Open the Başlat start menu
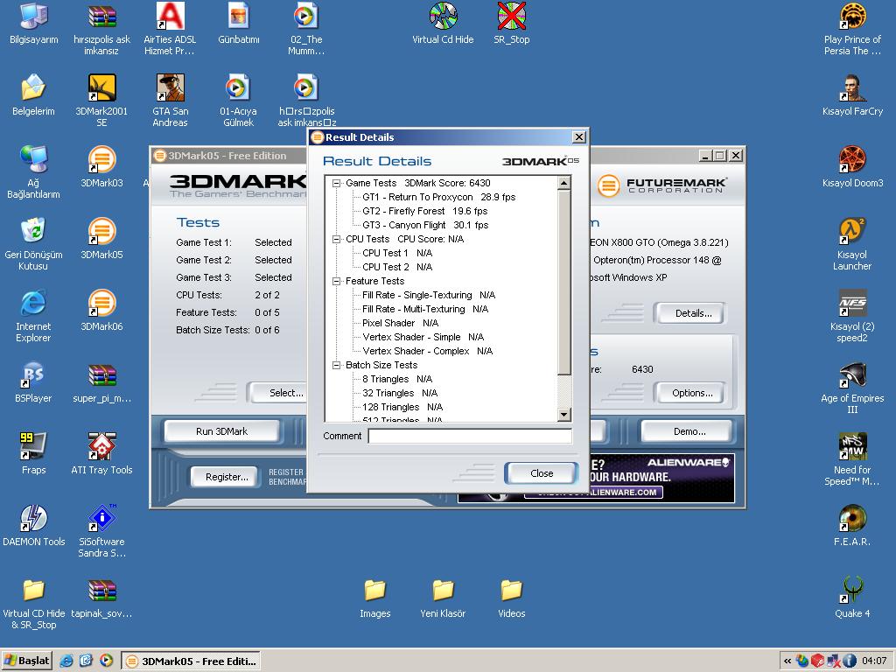Image resolution: width=896 pixels, height=672 pixels. coord(27,661)
